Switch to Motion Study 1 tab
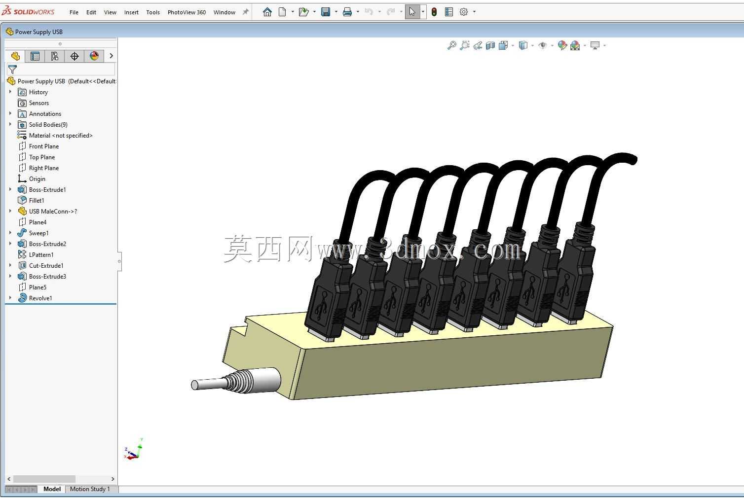This screenshot has height=498, width=744. [x=90, y=489]
